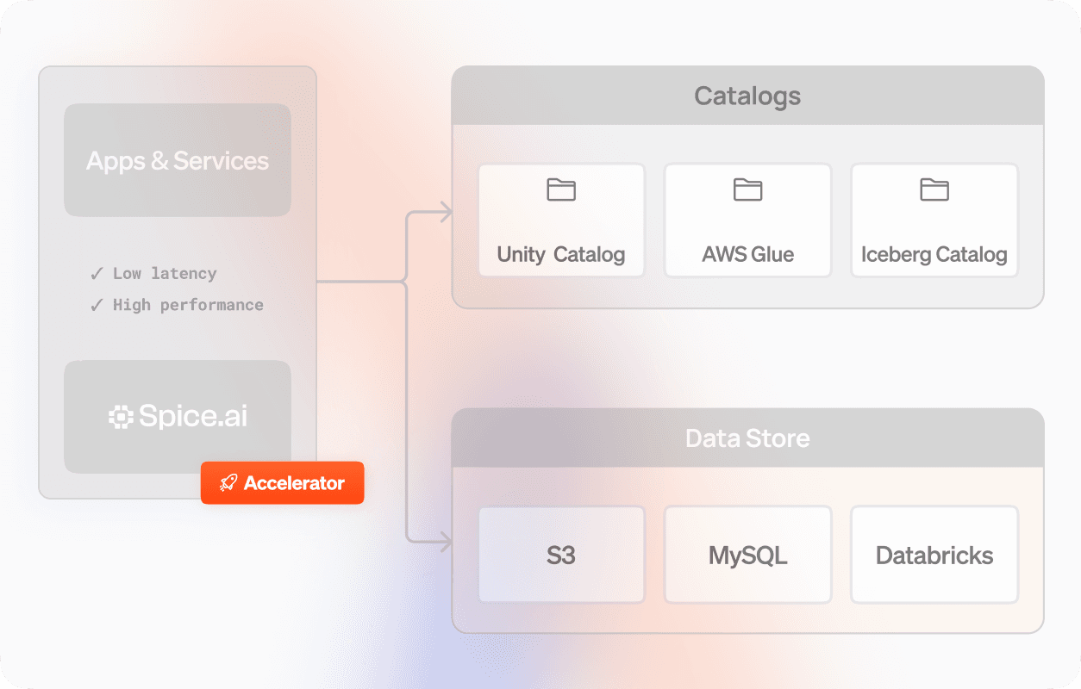This screenshot has width=1081, height=689.
Task: Toggle the High performance feature entry
Action: pos(187,305)
